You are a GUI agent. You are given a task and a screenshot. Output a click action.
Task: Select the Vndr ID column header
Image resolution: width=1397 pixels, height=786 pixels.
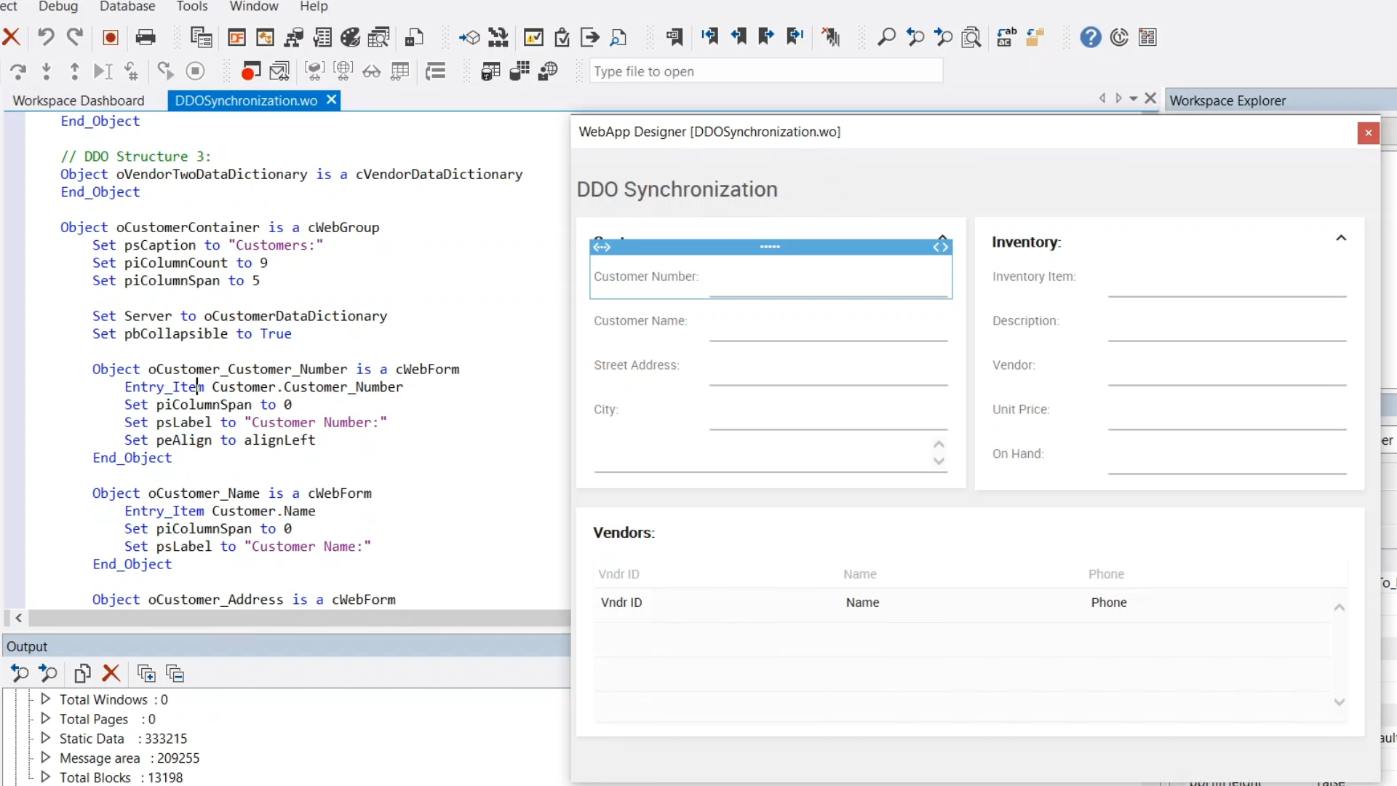click(x=618, y=574)
